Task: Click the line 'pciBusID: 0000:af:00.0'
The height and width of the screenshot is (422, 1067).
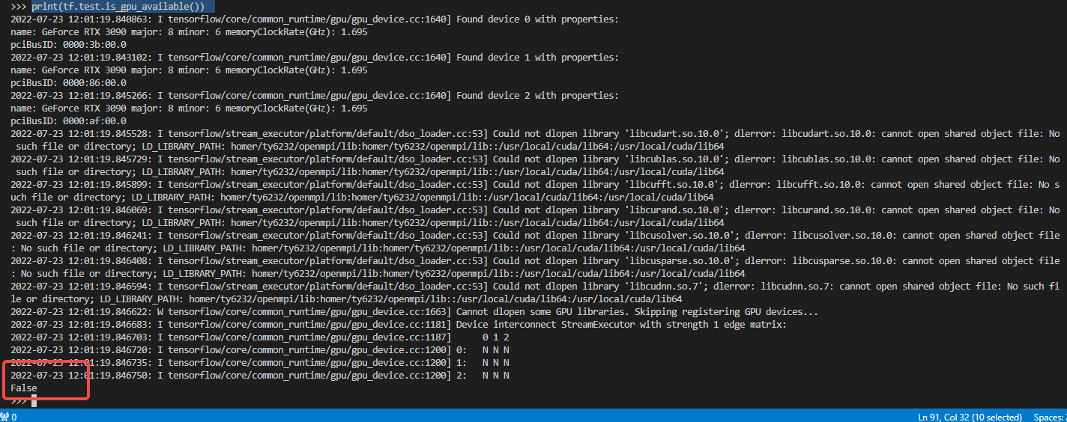Action: 68,120
